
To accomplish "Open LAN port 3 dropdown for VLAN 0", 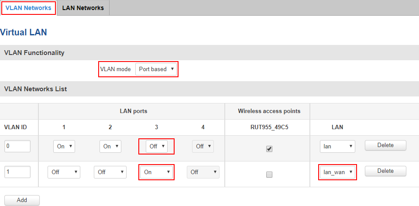I will pyautogui.click(x=157, y=147).
